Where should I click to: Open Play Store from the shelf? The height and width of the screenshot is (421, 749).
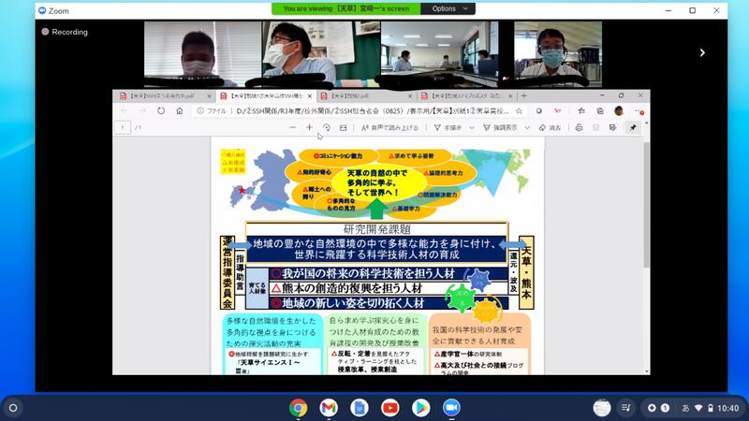420,407
